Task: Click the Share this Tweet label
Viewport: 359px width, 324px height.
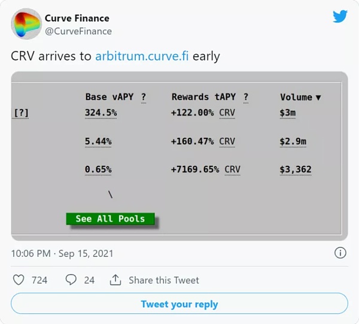Action: click(x=163, y=280)
